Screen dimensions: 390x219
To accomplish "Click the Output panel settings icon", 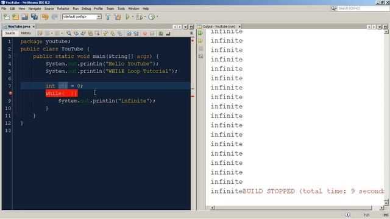I will 200,57.
